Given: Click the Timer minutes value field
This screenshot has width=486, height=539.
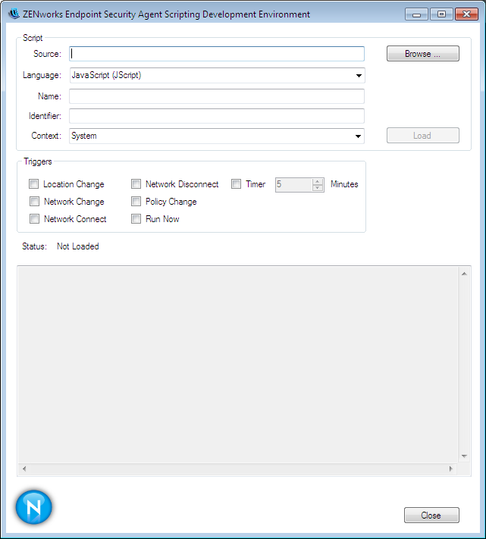Looking at the screenshot, I should point(294,184).
